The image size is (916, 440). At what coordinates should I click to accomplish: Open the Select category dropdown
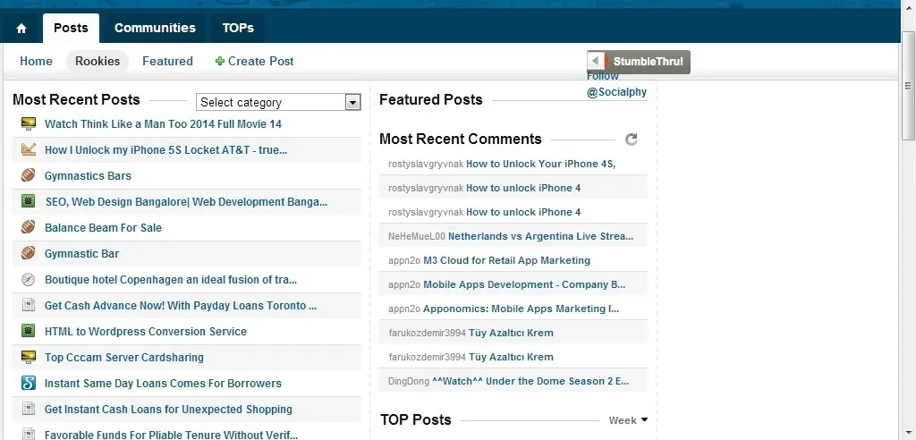[x=278, y=102]
